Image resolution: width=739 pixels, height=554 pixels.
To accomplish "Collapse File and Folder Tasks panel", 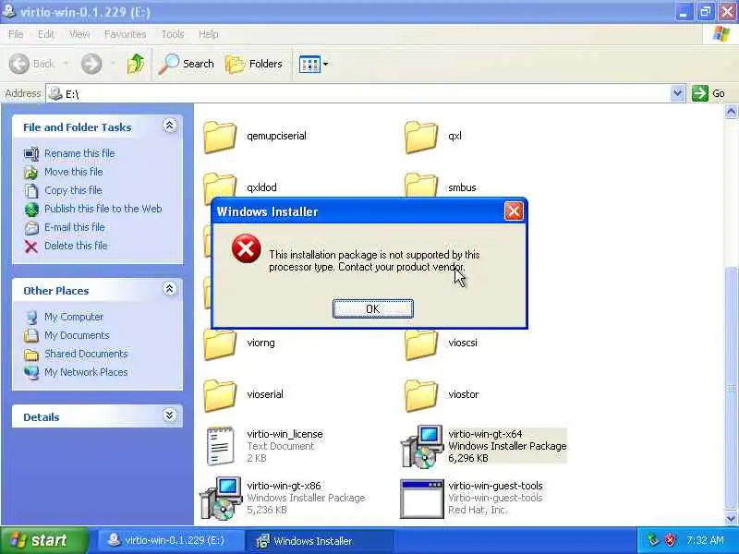I will tap(169, 126).
